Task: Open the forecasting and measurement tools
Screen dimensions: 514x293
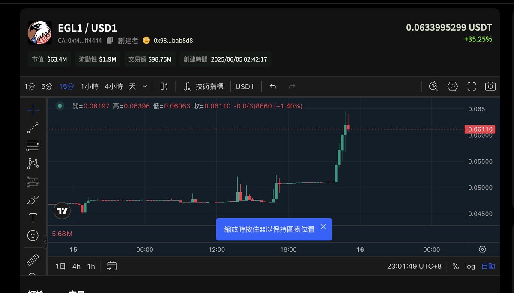Action: point(33,182)
